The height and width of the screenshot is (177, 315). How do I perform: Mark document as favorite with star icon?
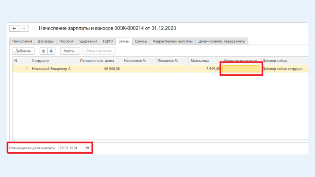click(x=34, y=29)
